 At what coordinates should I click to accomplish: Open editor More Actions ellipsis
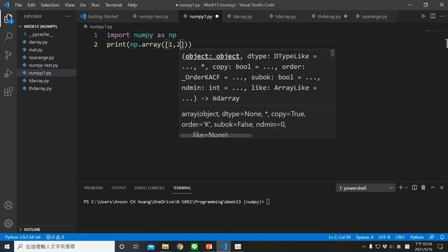pos(442,16)
